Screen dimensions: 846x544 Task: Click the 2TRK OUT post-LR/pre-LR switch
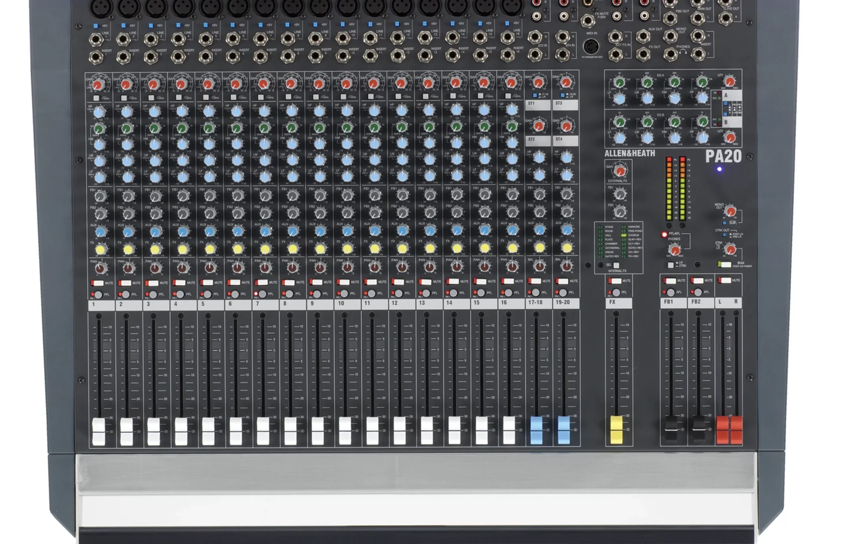[x=725, y=235]
